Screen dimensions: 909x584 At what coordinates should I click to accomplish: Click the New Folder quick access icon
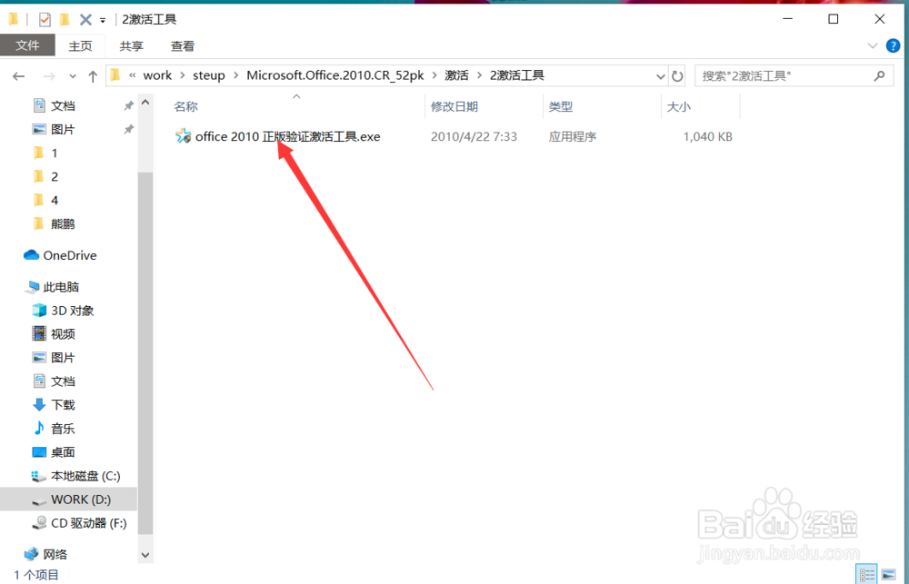65,20
